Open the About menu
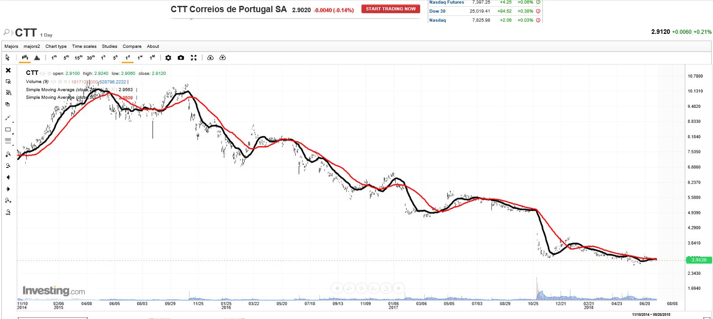Viewport: 713px width, 319px height. 153,46
